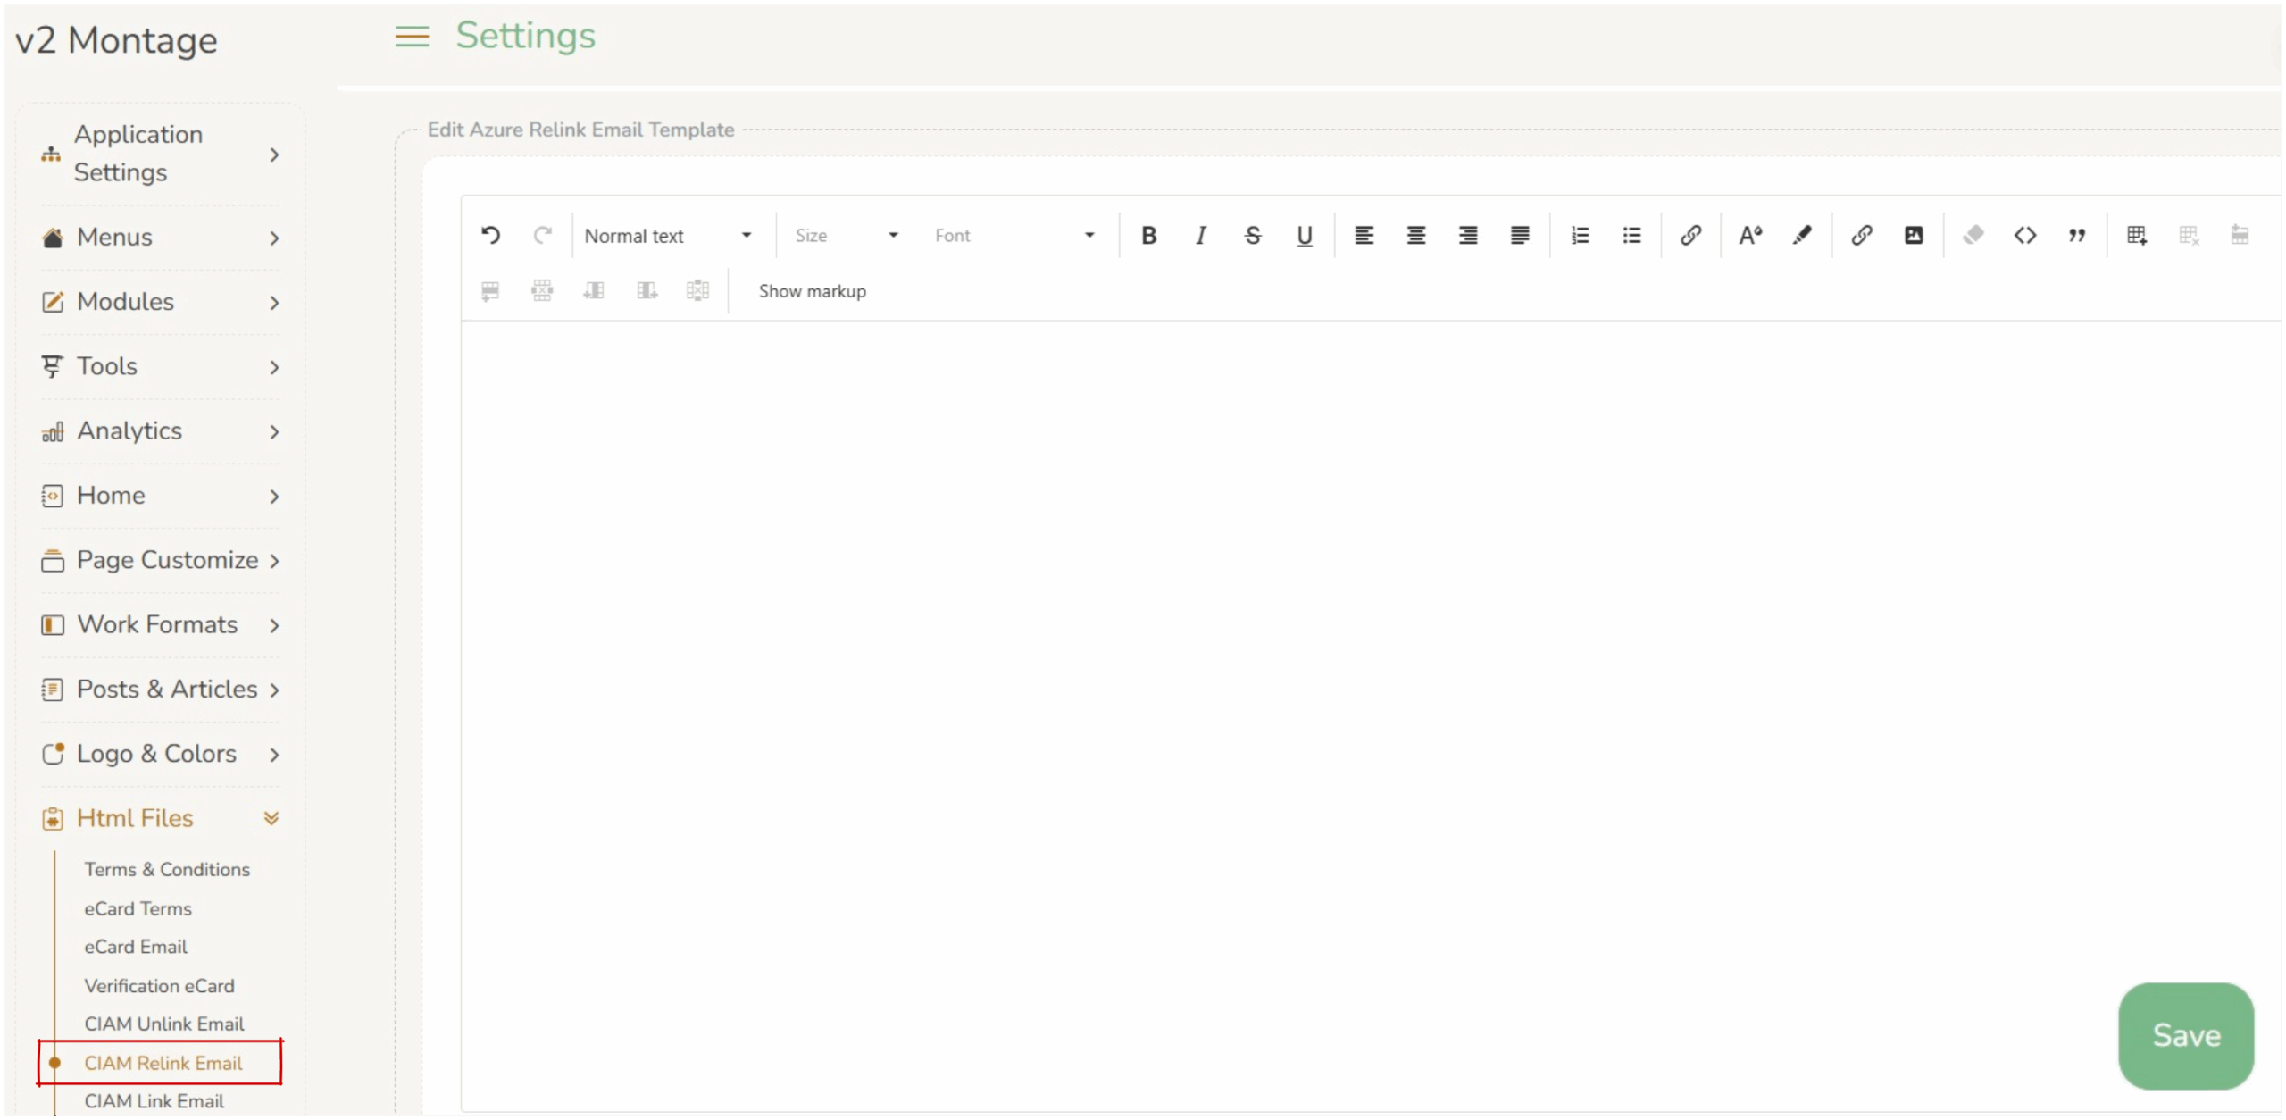Viewport: 2286px width, 1120px height.
Task: Apply italic formatting
Action: [1201, 235]
